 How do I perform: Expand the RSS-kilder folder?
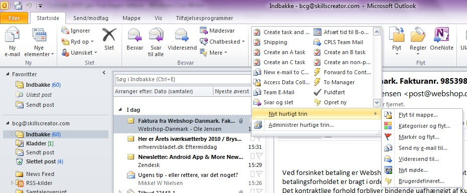(12, 183)
